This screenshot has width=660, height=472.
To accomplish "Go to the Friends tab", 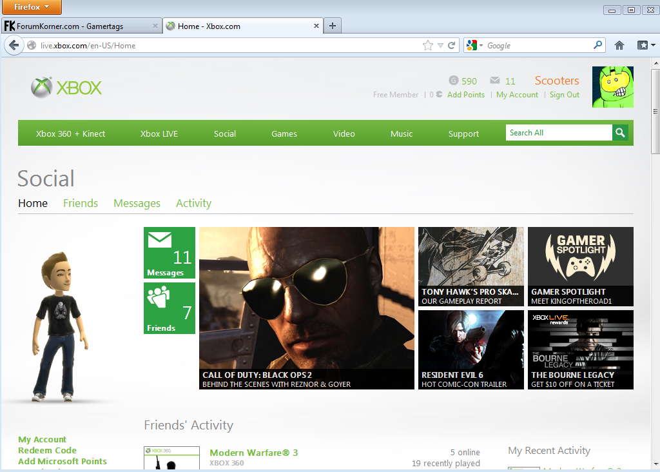I will click(81, 203).
